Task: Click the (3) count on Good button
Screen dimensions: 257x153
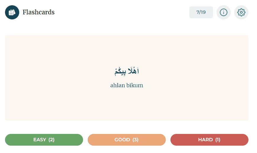Action: pyautogui.click(x=135, y=140)
